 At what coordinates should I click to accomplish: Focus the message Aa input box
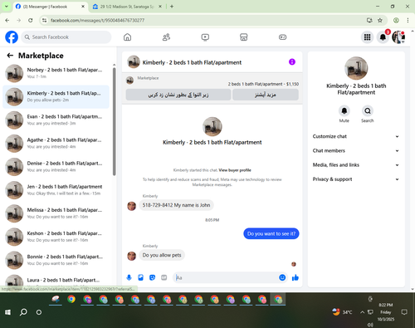(x=227, y=277)
